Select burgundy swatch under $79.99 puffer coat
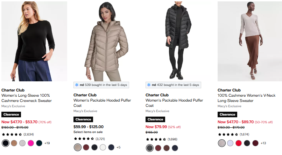The image size is (282, 155). 158,148
